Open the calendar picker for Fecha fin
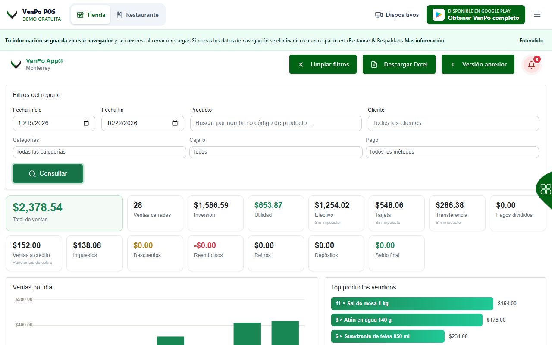The width and height of the screenshot is (552, 345). click(x=175, y=123)
